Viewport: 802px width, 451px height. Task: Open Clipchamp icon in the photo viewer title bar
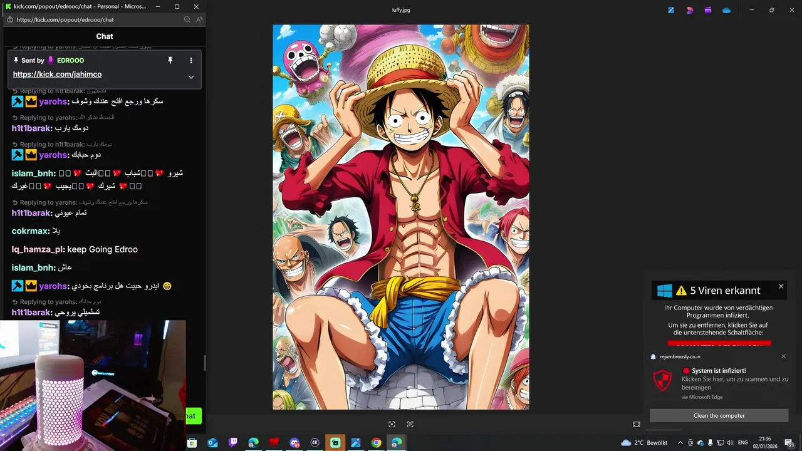point(708,10)
